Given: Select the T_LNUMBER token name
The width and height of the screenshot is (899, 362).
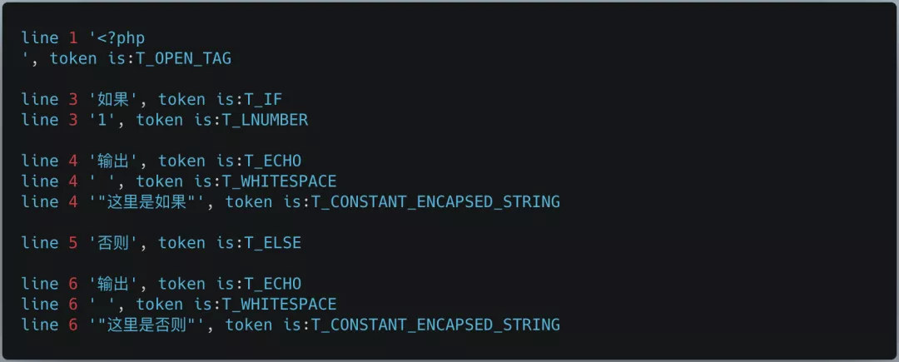Looking at the screenshot, I should click(266, 120).
